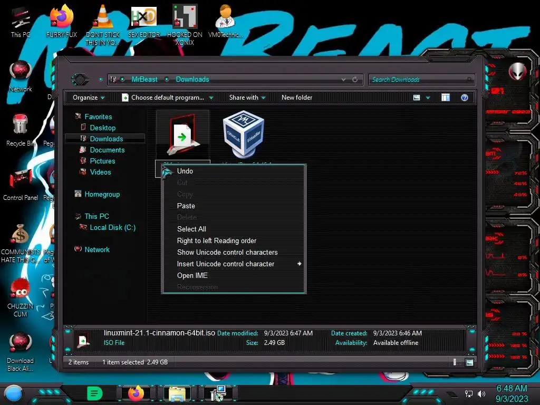This screenshot has height=405, width=540.
Task: Choose Select All from context menu
Action: point(234,229)
